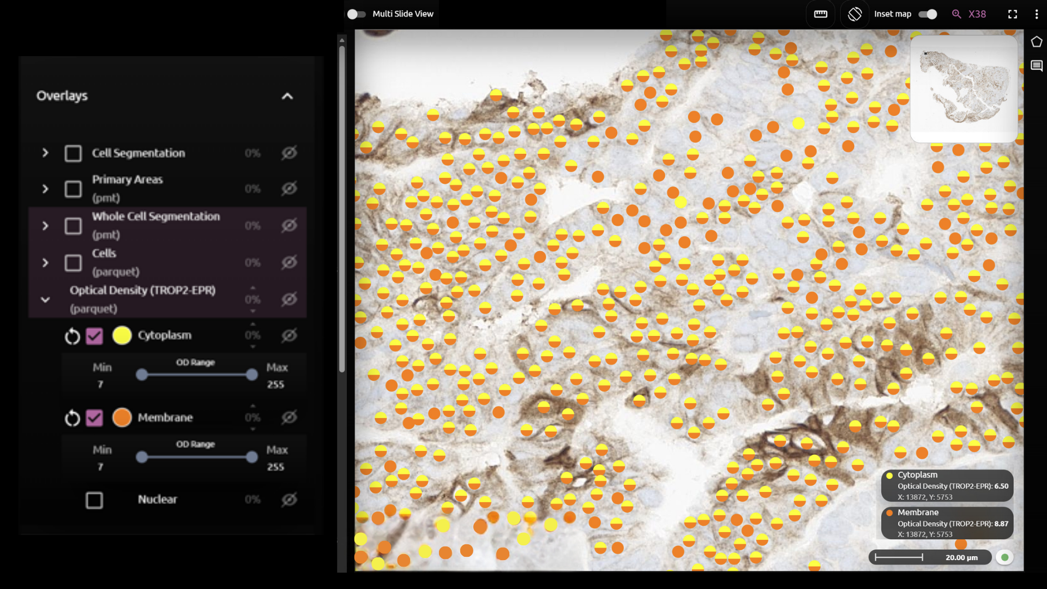Reset the Membrane OD range
Screen dimensions: 1047x589
point(72,418)
